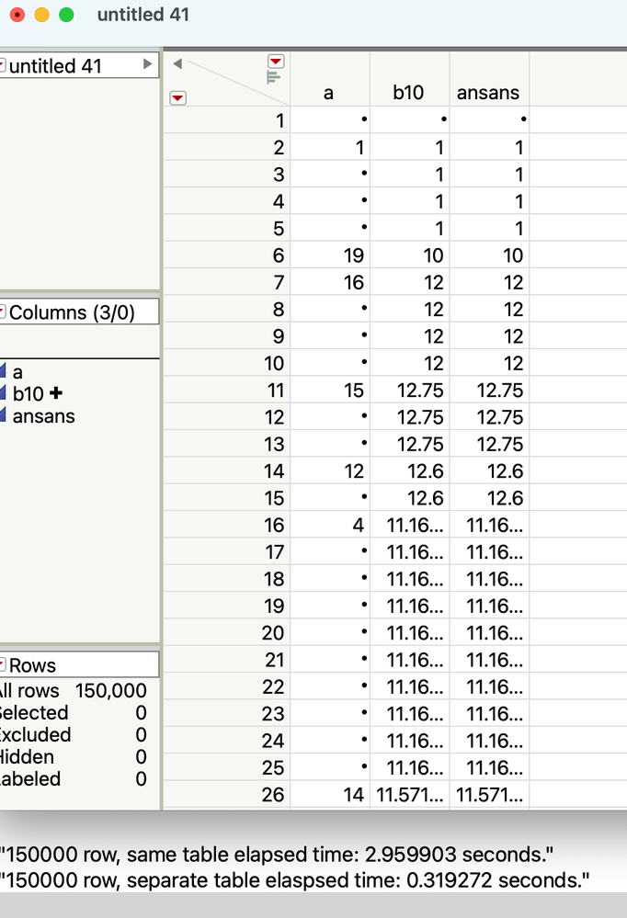
Task: Click the formula plus icon beside b10
Action: 56,393
